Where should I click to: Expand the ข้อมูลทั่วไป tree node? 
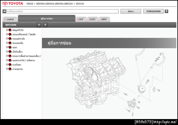click(x=7, y=30)
